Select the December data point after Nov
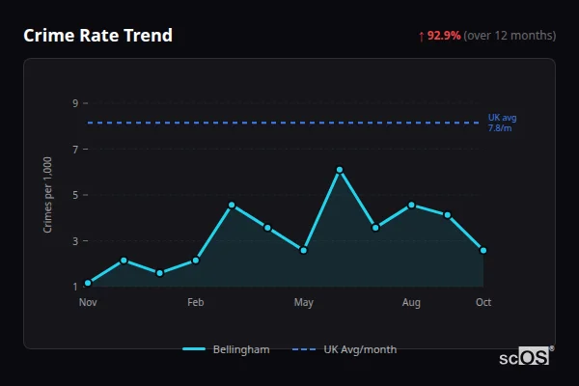579x386 pixels. point(124,261)
